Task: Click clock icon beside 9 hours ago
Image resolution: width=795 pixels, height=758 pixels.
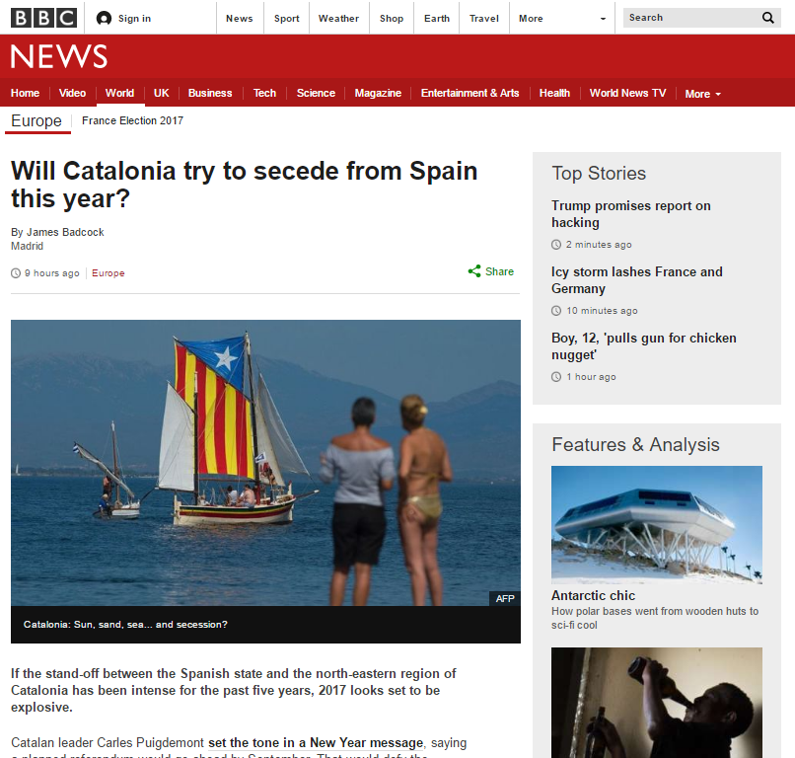Action: click(x=16, y=273)
